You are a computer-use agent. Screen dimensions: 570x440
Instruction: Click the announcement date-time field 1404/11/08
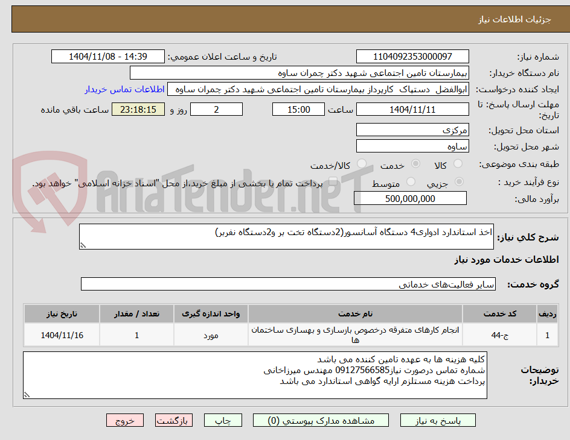(108, 57)
